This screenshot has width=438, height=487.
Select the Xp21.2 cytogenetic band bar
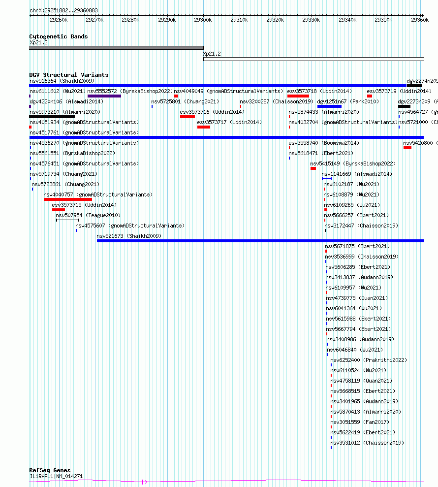point(314,59)
